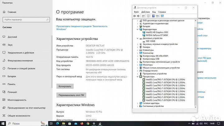Open File Explorer from the taskbar
The height and width of the screenshot is (126, 224).
coord(63,124)
